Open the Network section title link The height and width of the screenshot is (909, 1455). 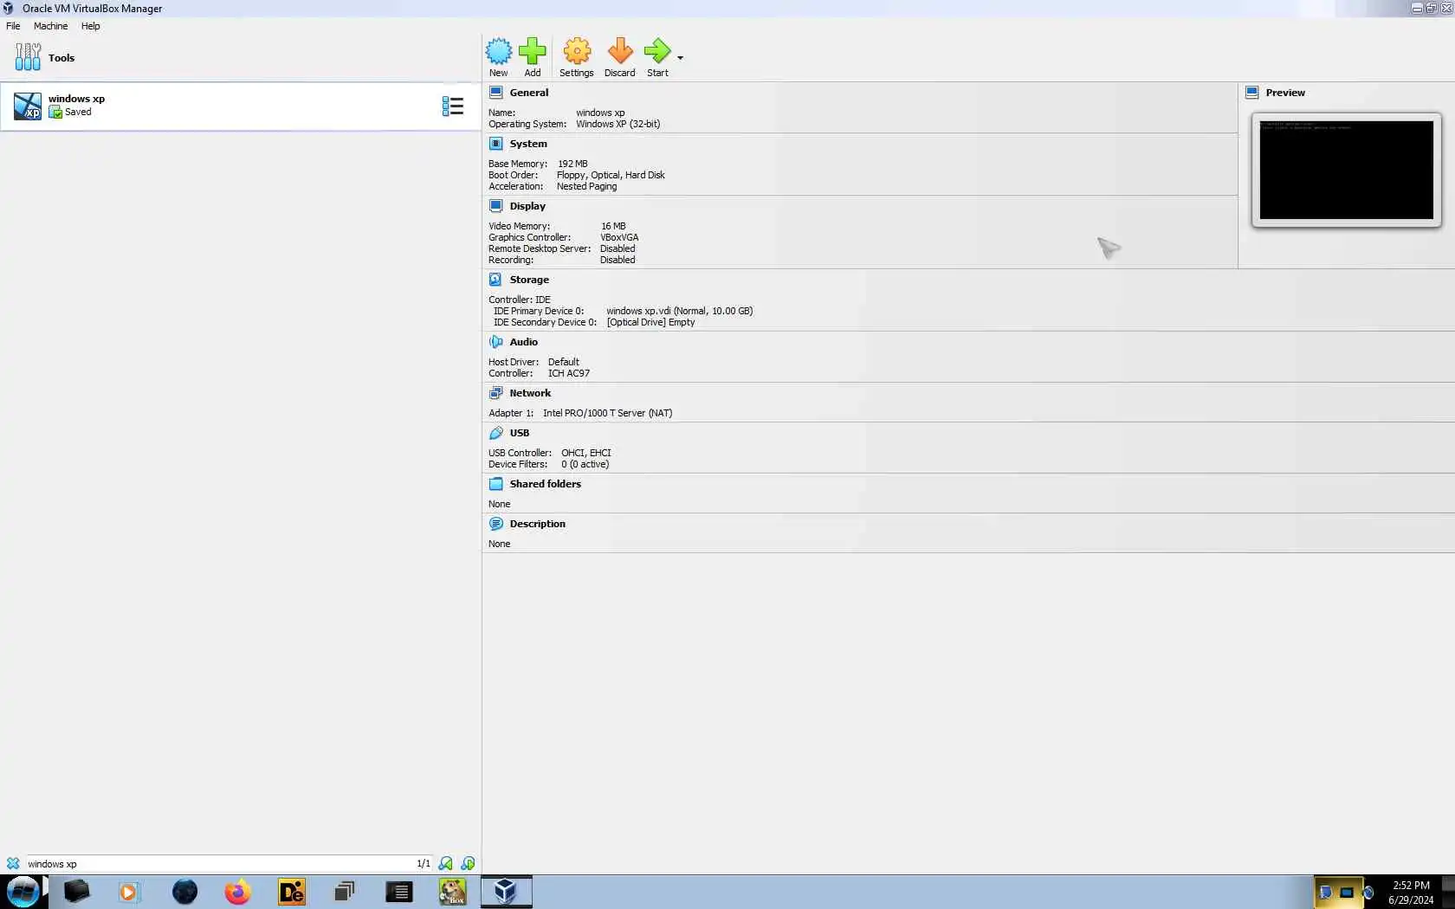tap(530, 393)
